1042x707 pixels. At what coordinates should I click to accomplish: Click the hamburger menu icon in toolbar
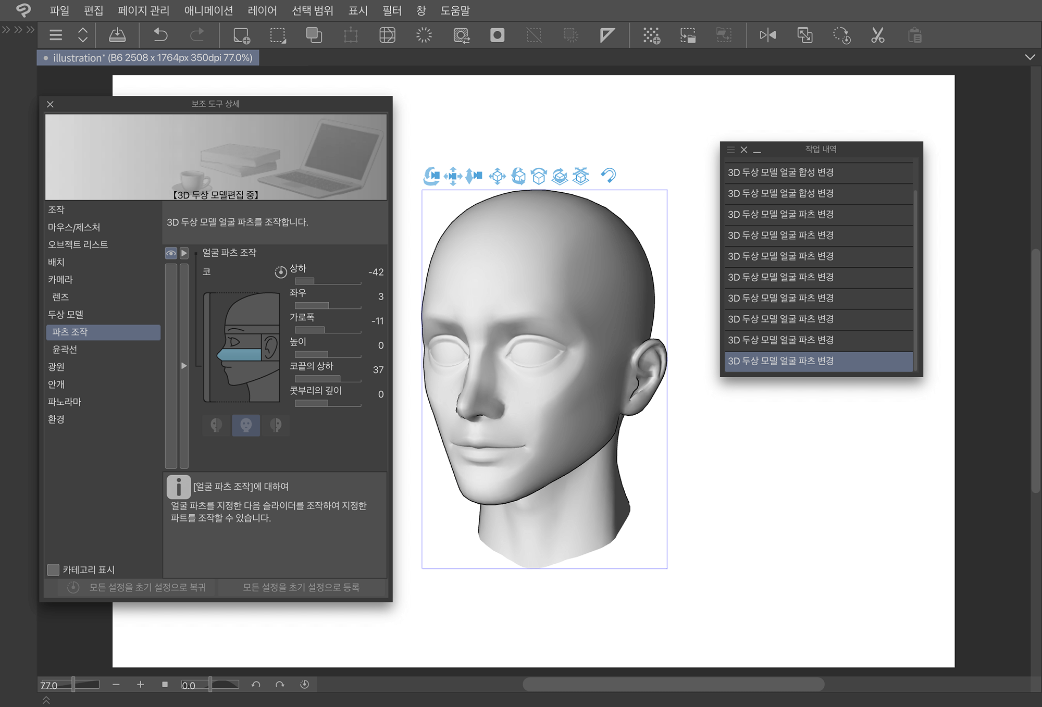56,35
